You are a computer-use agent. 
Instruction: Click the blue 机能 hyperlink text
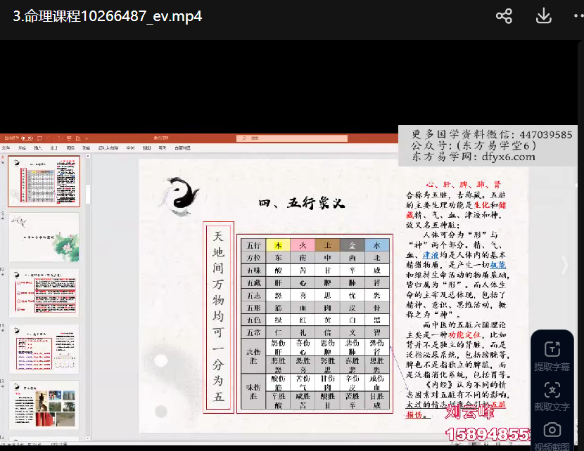497,265
